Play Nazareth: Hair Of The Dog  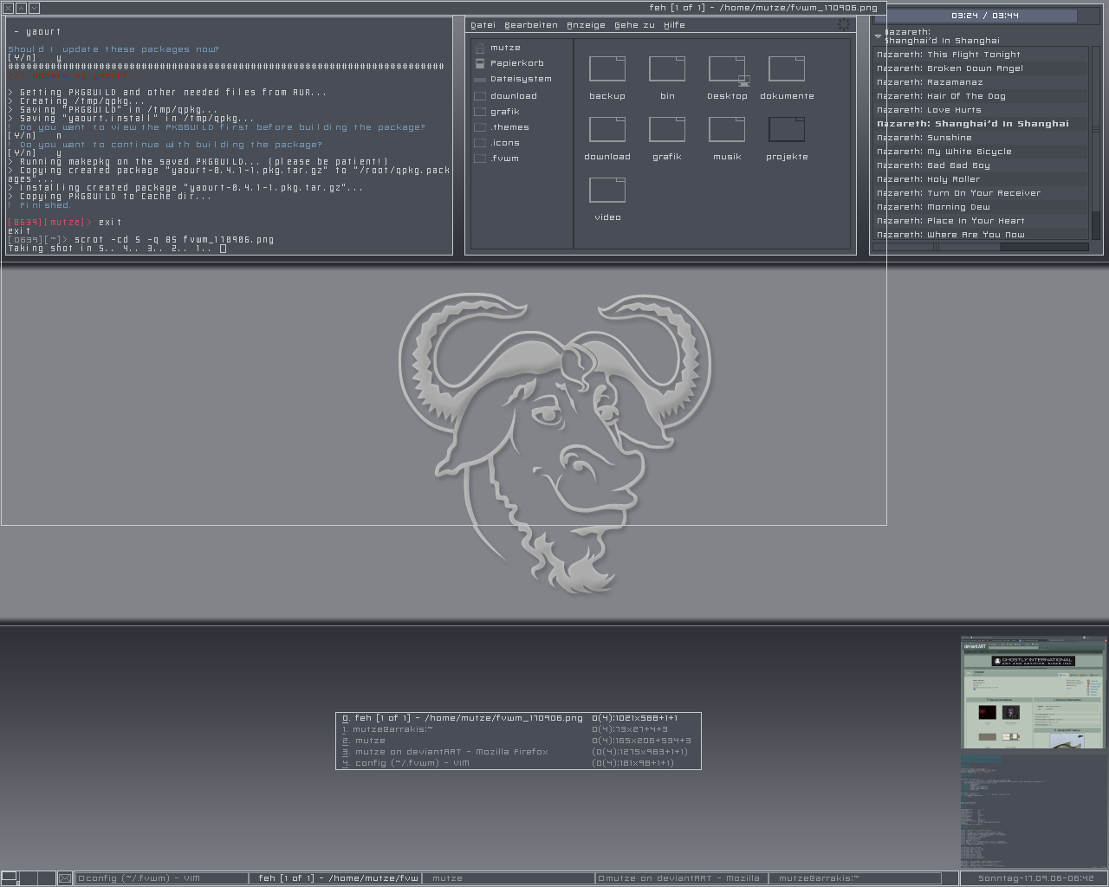pos(981,96)
